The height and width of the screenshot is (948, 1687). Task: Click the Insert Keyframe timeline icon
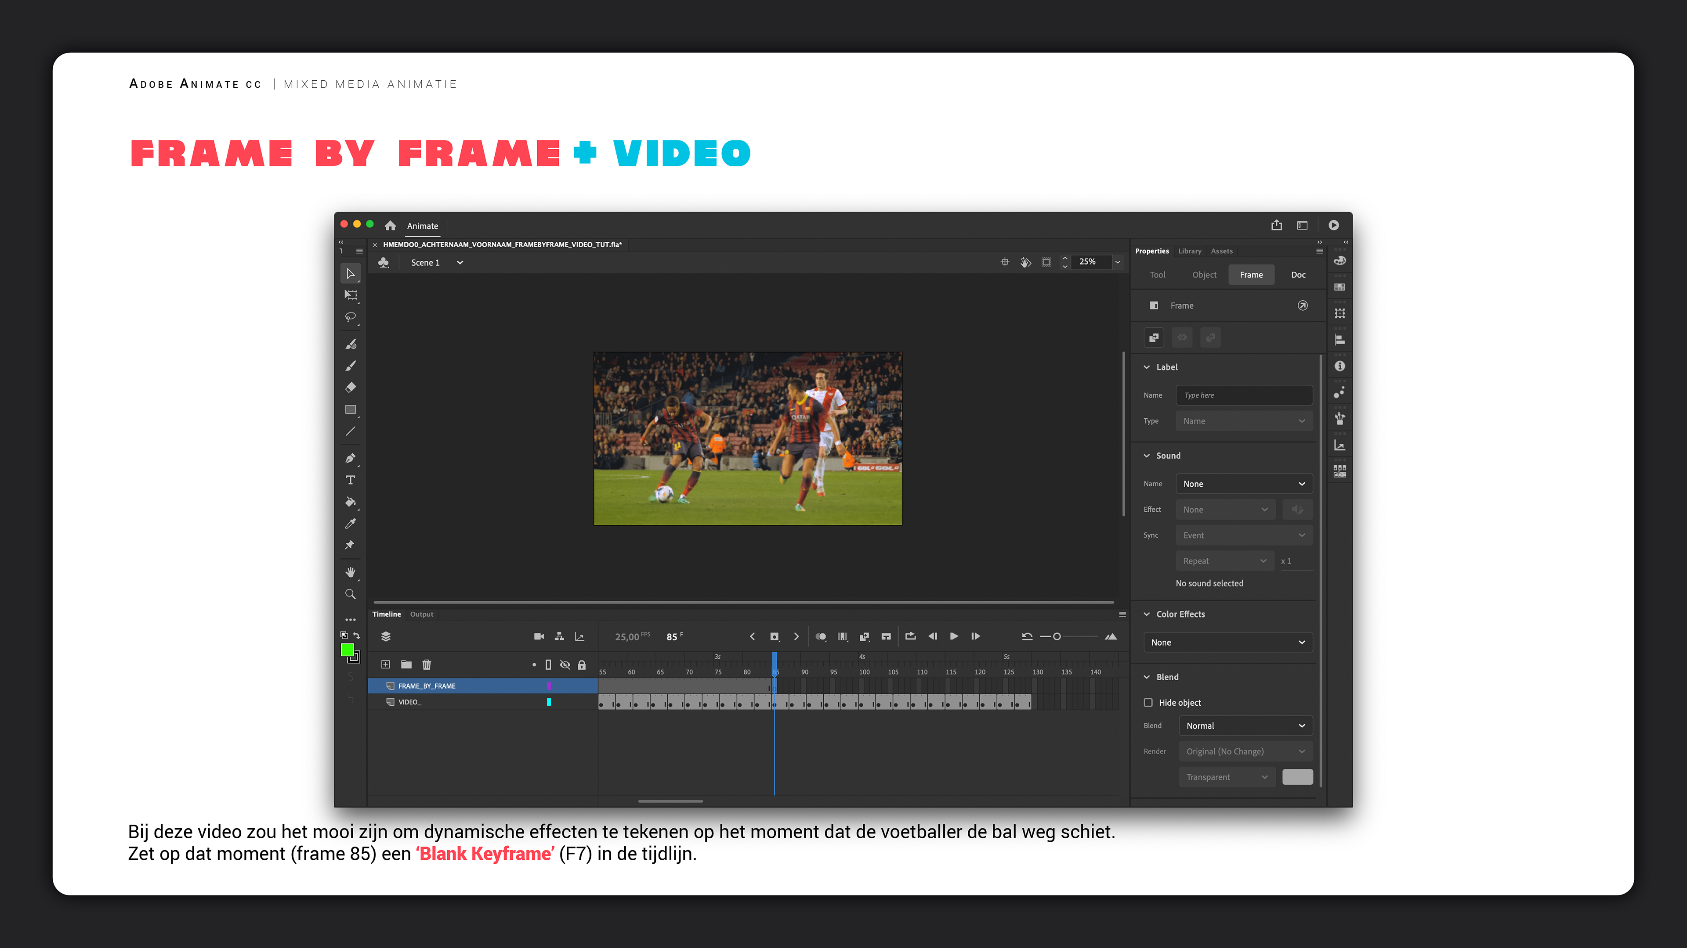pos(774,636)
